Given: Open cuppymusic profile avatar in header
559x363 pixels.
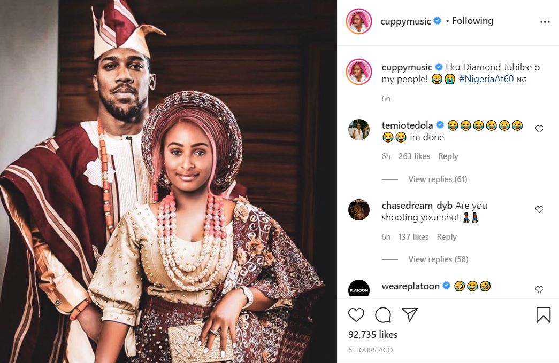Looking at the screenshot, I should point(359,21).
